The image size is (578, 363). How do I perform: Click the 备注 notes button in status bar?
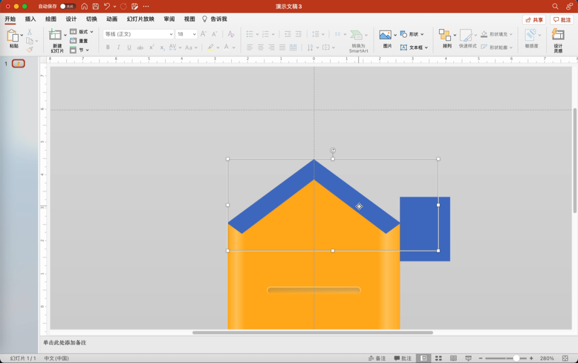pos(377,358)
